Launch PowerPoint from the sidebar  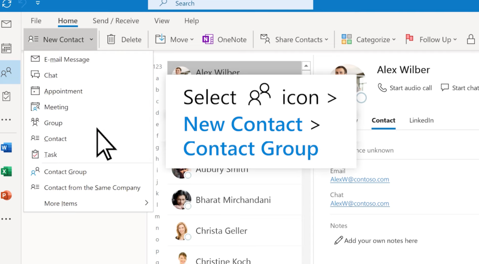[7, 195]
